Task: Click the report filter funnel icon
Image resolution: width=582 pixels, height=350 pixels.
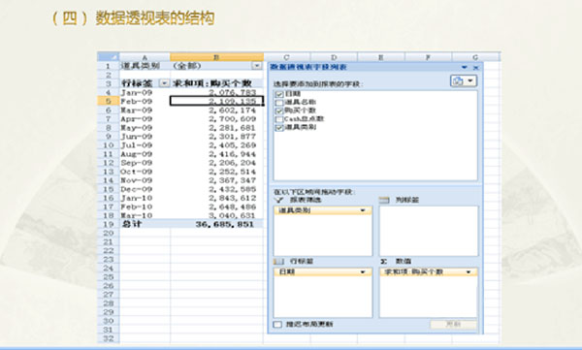Action: pyautogui.click(x=279, y=200)
